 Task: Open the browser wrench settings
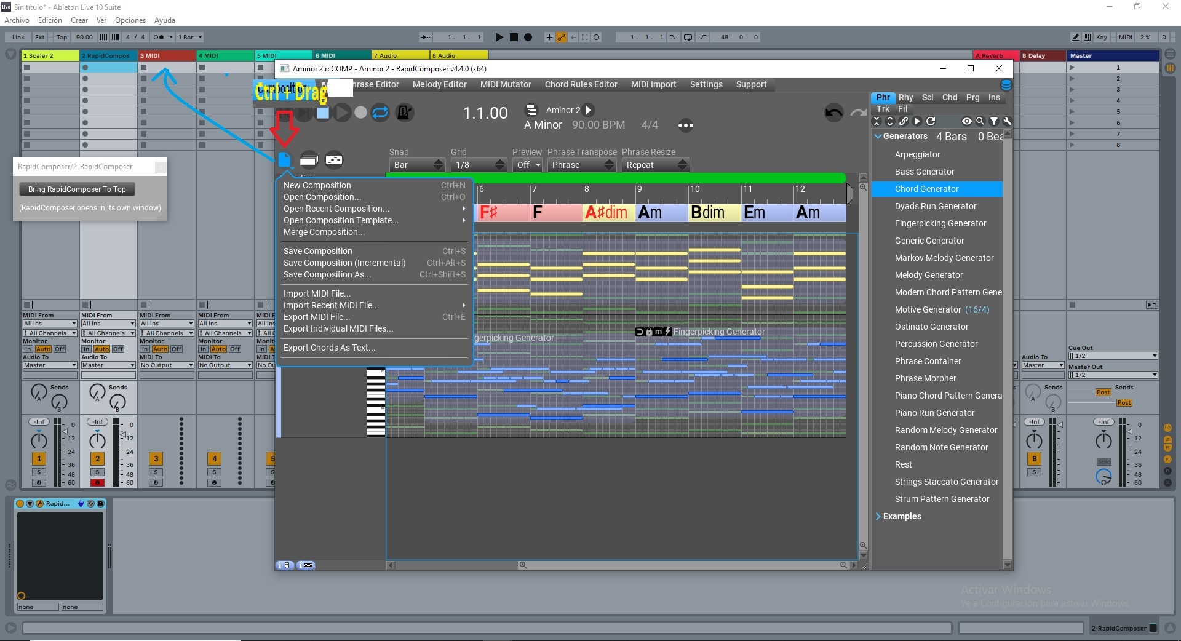[x=1007, y=121]
